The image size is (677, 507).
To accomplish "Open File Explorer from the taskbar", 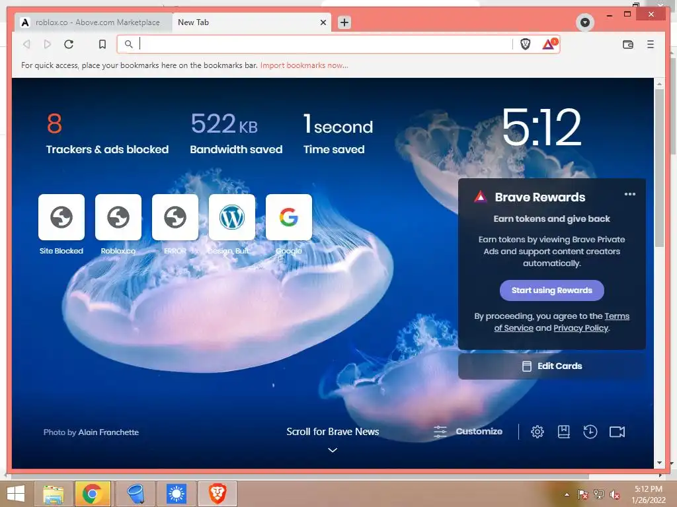I will tap(54, 494).
